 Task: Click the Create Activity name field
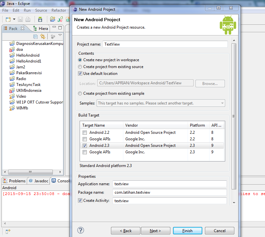[x=169, y=201]
